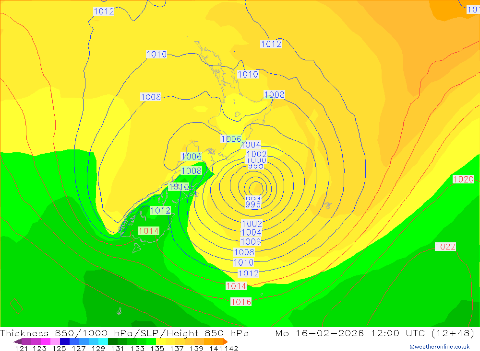Click the legend value 142

tap(231, 348)
